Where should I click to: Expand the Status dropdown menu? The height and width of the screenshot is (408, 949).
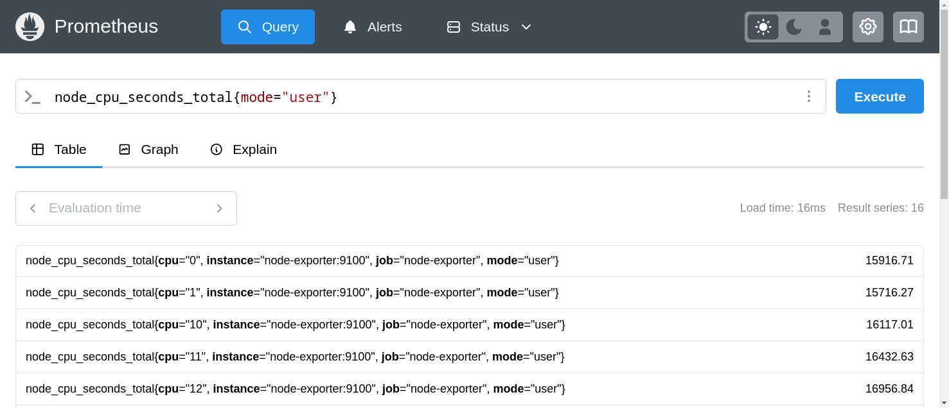point(490,27)
